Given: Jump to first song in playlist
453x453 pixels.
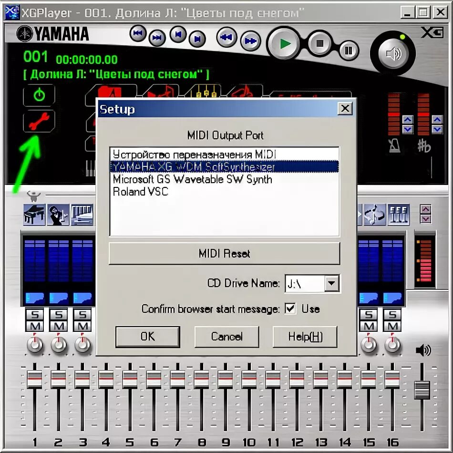Looking at the screenshot, I should 138,33.
